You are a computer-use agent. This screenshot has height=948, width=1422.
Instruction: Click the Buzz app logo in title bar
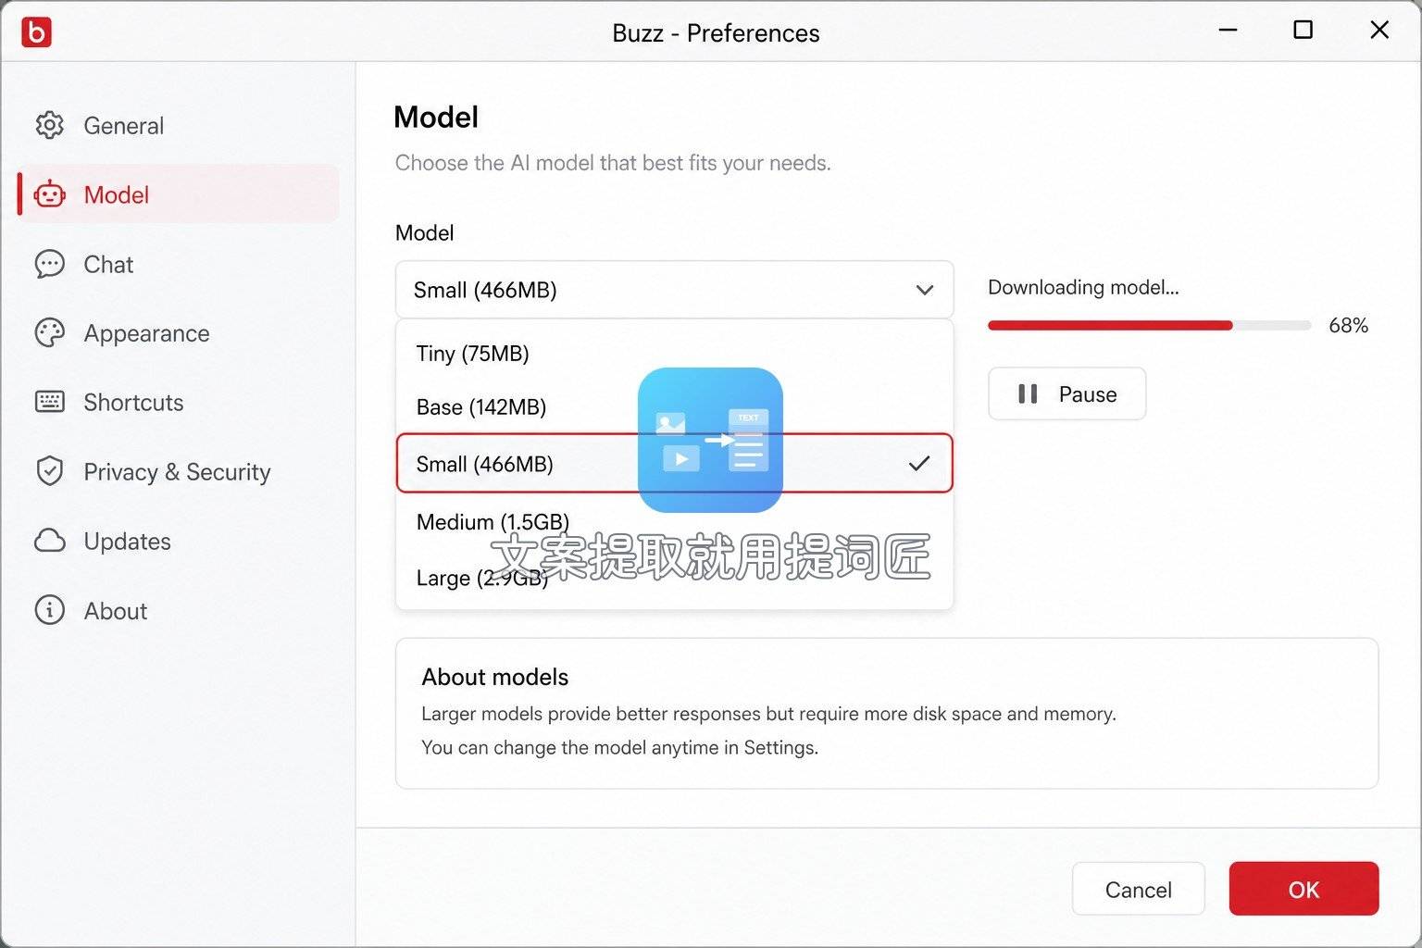[36, 31]
